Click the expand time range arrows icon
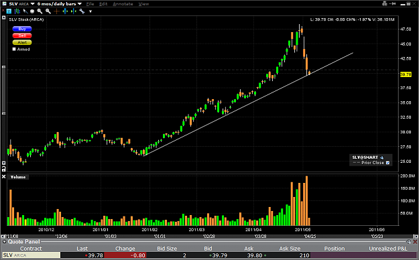Image resolution: width=419 pixels, height=260 pixels. [65, 11]
